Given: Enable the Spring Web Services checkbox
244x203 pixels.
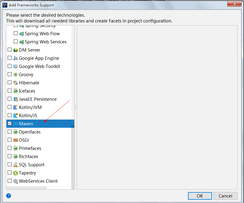Looking at the screenshot, I should pyautogui.click(x=16, y=42).
